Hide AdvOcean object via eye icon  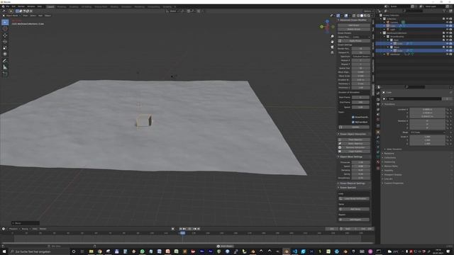tap(447, 54)
